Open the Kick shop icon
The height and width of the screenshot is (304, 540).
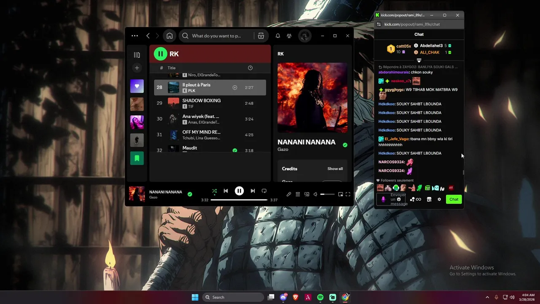[429, 199]
